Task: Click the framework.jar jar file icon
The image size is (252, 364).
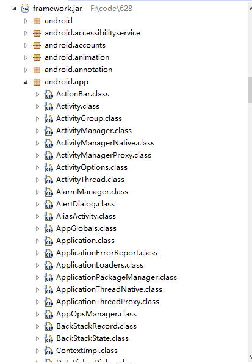Action: pyautogui.click(x=25, y=9)
